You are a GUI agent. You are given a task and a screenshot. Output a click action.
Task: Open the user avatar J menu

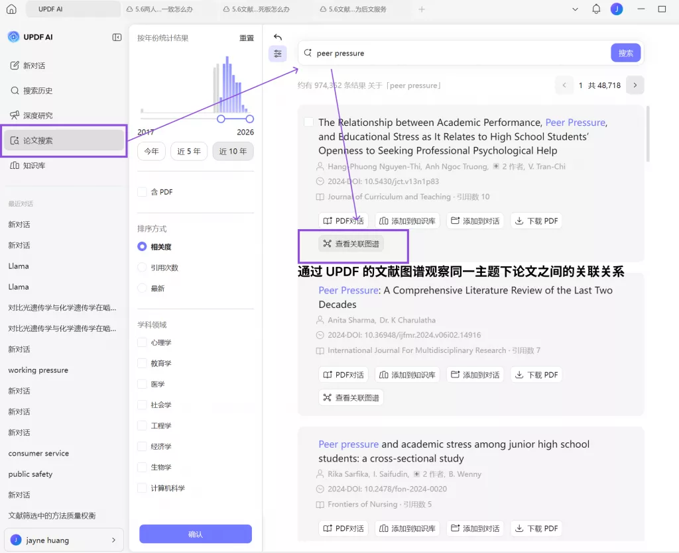(617, 9)
